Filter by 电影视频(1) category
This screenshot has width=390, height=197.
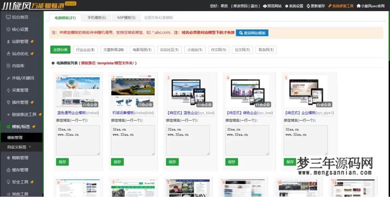[142, 50]
